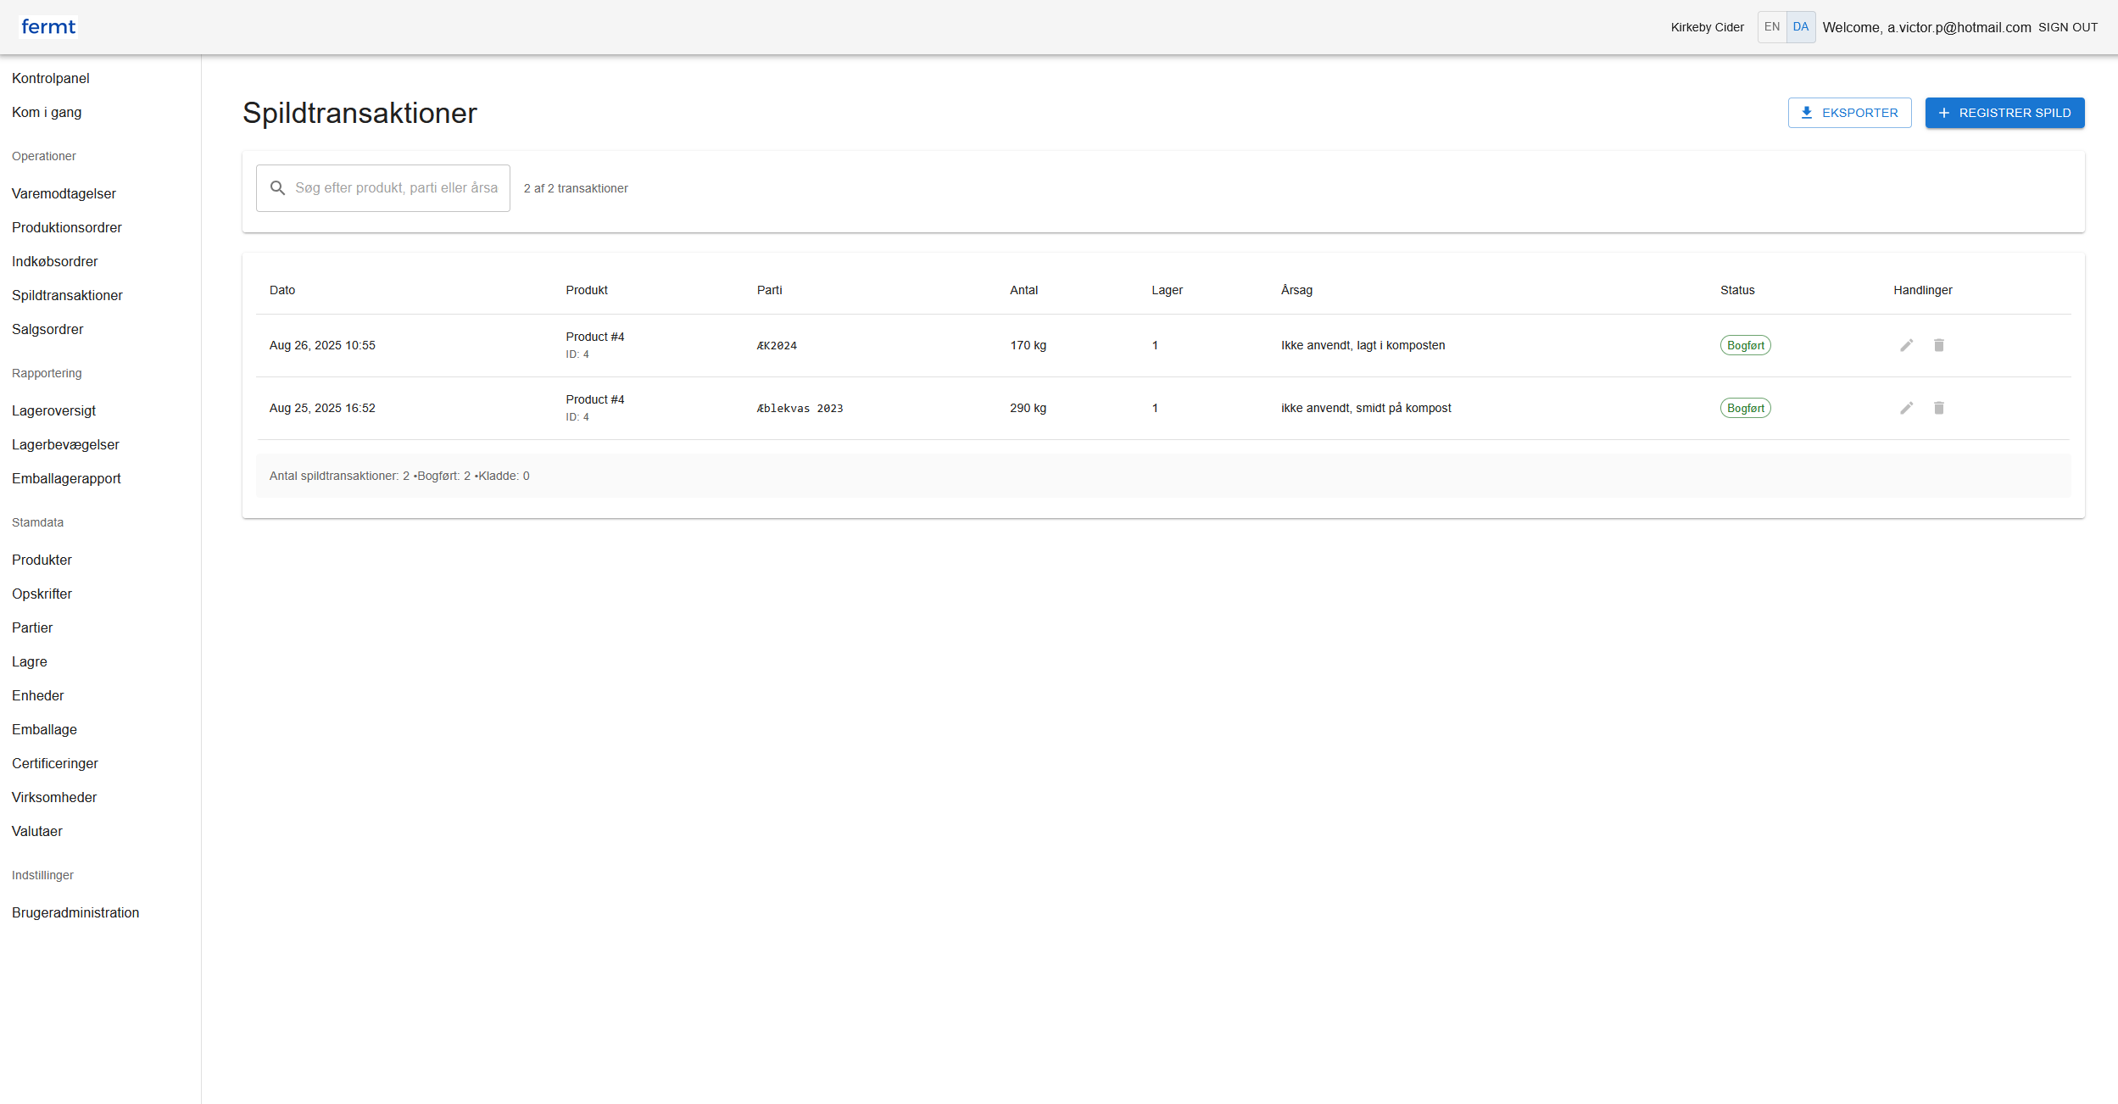Switch language to EN
2118x1104 pixels.
(x=1771, y=27)
